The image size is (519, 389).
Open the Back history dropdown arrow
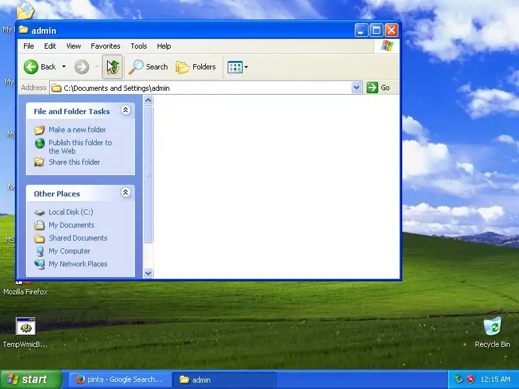64,67
